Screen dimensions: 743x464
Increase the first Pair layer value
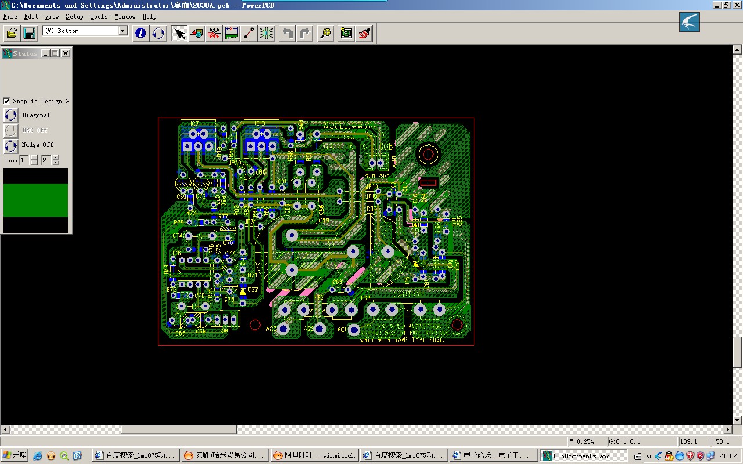(34, 158)
